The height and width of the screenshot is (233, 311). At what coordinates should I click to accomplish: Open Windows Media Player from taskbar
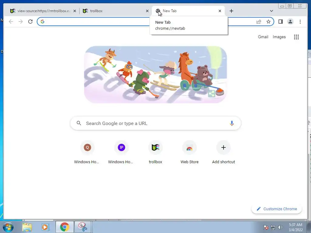(x=45, y=227)
